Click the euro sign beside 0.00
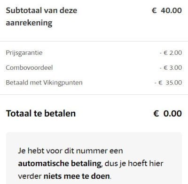 coord(156,113)
